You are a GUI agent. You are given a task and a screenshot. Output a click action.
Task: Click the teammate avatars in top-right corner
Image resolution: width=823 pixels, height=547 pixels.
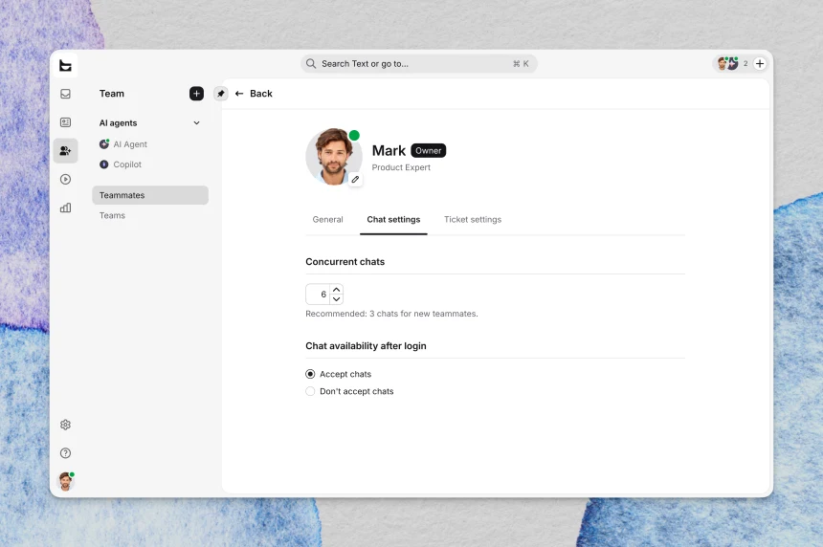coord(728,63)
